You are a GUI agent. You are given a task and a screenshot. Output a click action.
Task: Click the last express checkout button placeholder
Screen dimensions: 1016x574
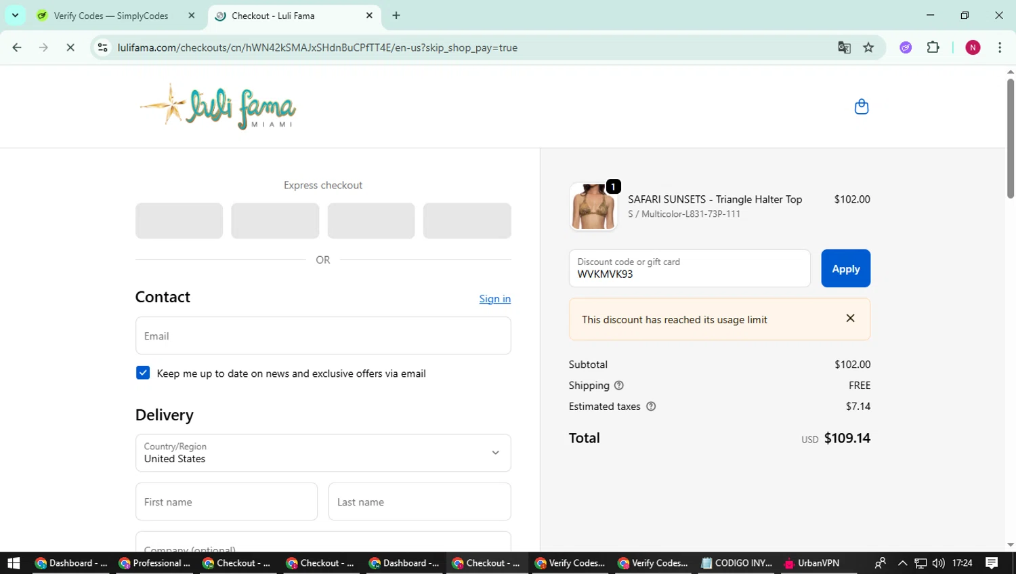coord(467,221)
